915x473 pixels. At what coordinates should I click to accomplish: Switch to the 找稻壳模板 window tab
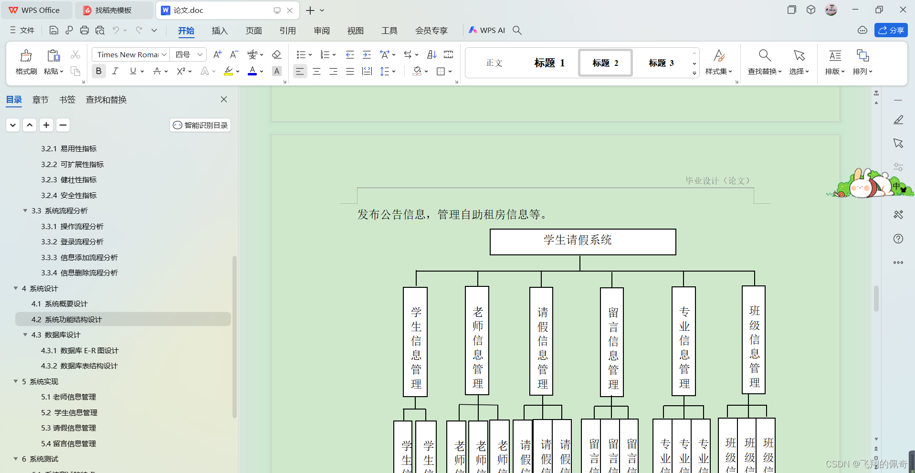[x=113, y=10]
